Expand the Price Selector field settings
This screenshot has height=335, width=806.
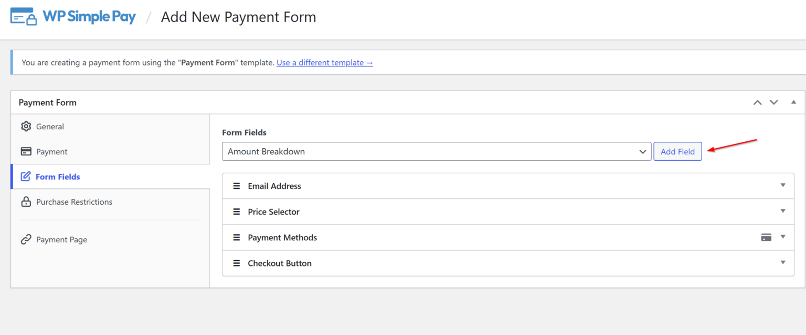(x=782, y=211)
